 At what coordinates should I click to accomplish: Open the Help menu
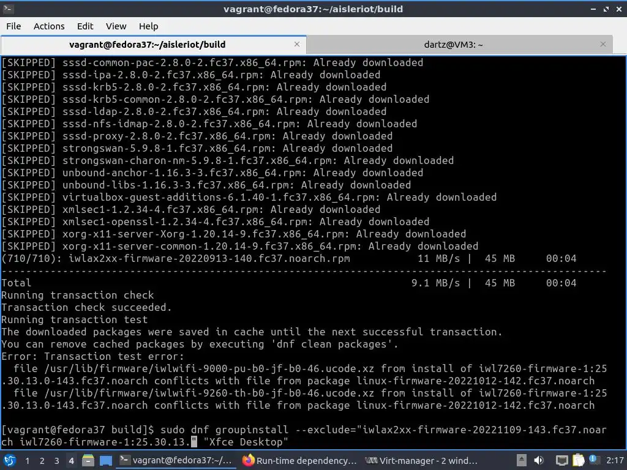coord(148,26)
